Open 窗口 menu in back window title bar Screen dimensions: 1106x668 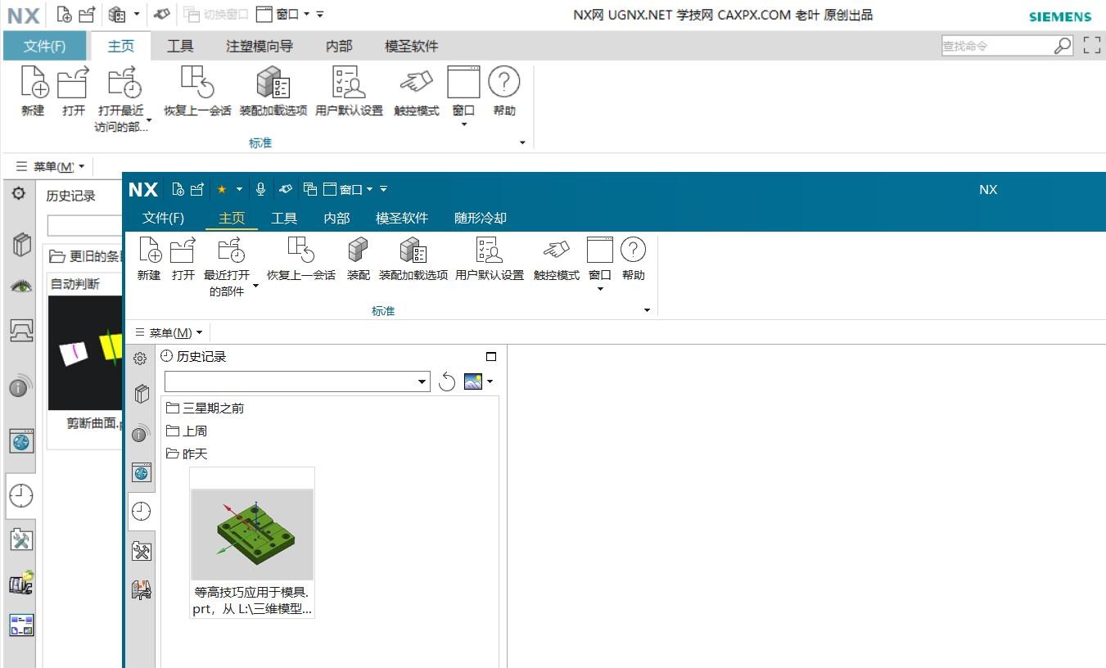(283, 14)
